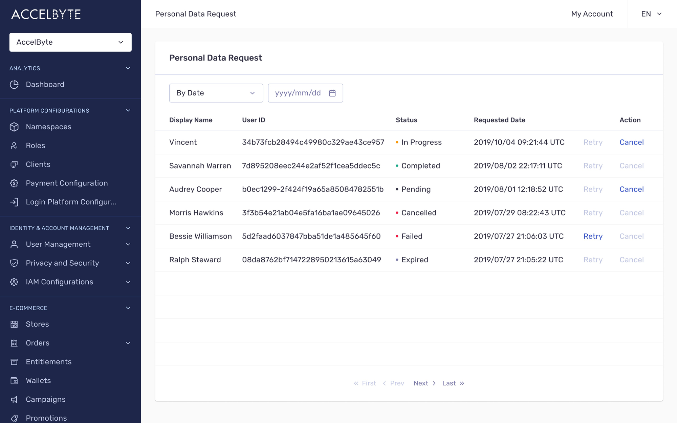Focus the yyyy/mm/dd date field
Image resolution: width=677 pixels, height=423 pixels.
click(x=305, y=93)
